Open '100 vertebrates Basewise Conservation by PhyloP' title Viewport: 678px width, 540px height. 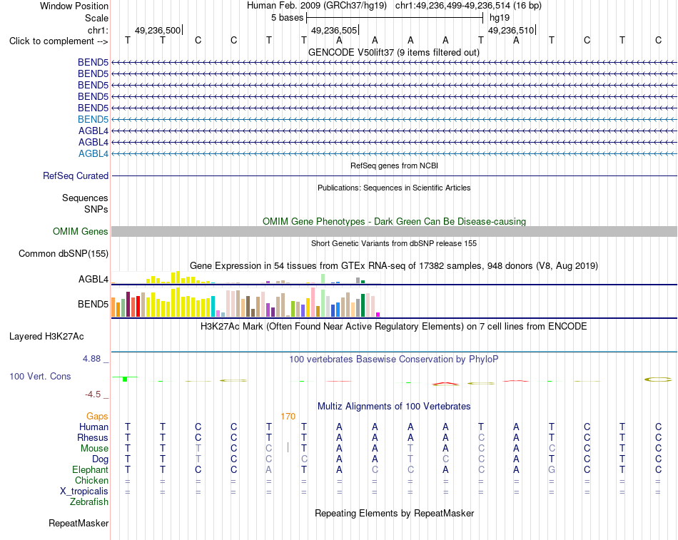tap(394, 360)
